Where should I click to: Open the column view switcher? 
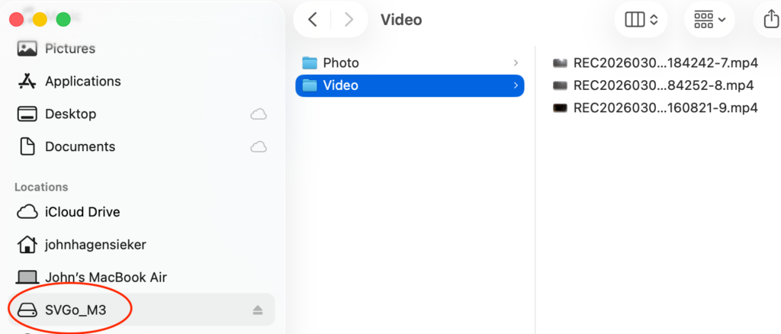[x=641, y=20]
